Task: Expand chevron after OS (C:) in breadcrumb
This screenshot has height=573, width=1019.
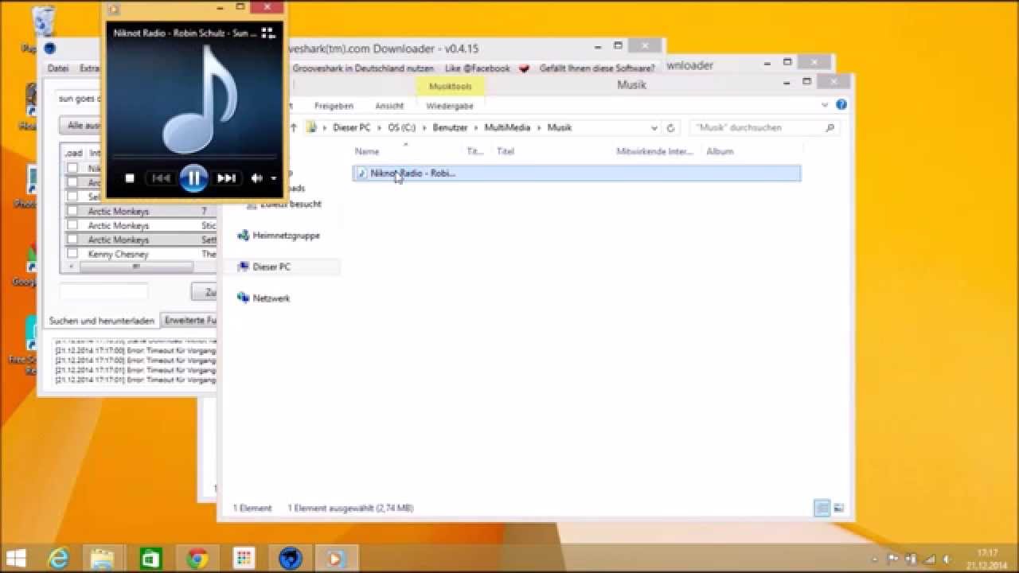Action: tap(424, 127)
